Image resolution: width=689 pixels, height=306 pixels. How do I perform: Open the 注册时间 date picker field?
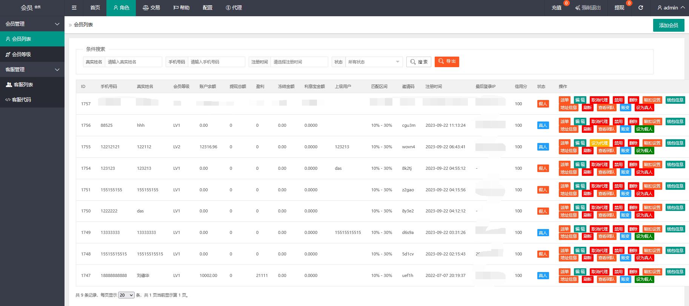(300, 62)
